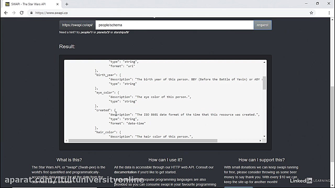The image size is (335, 188).
Task: Bookmark this page with the star icon
Action: (311, 13)
